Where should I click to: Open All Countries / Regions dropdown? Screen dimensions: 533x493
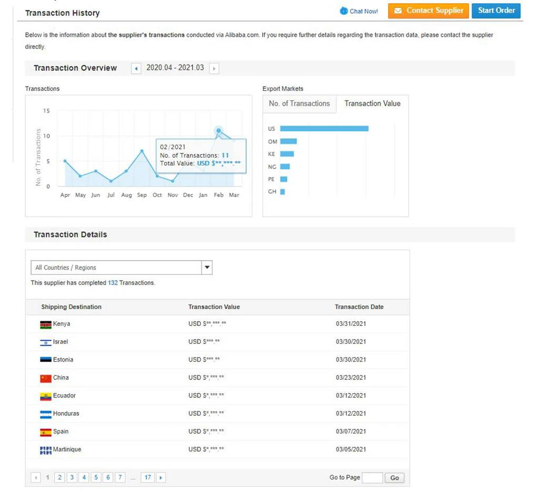[x=122, y=268]
